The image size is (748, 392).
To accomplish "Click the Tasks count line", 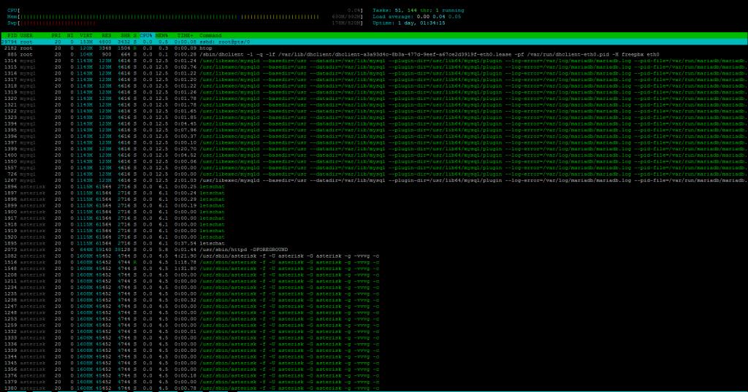I will [419, 10].
